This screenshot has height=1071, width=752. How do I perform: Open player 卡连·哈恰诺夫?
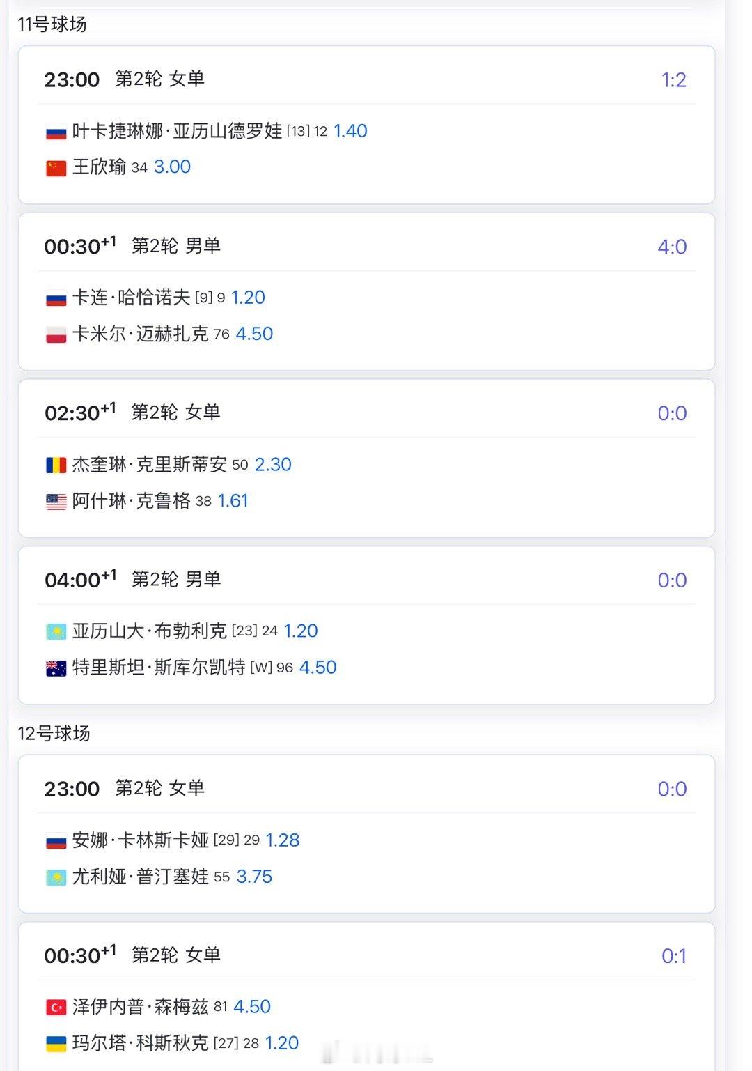tap(131, 298)
